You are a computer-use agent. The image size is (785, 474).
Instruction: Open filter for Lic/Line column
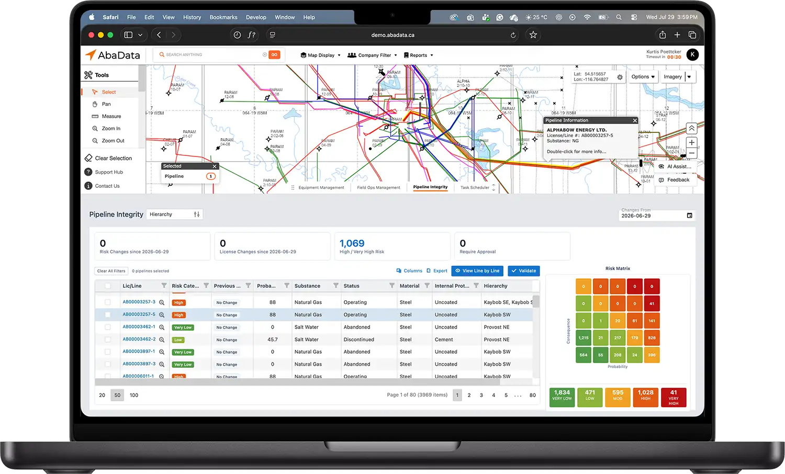(x=164, y=286)
